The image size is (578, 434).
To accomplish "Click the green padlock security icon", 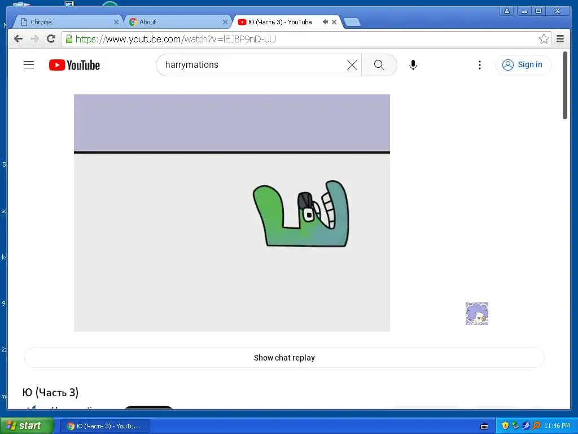I will pyautogui.click(x=69, y=39).
